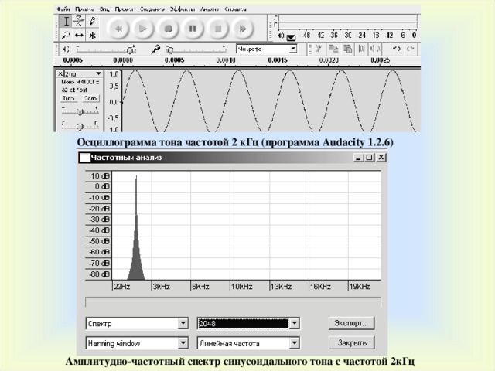Adjust the track pan slider
Image resolution: width=495 pixels, height=371 pixels.
click(x=80, y=125)
